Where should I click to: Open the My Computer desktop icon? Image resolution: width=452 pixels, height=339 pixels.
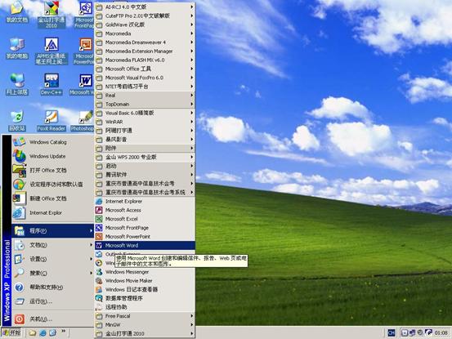17,48
